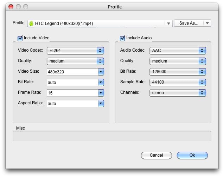Expand the video Bit Rate dropdown arrow
This screenshot has width=224, height=177.
(x=101, y=82)
